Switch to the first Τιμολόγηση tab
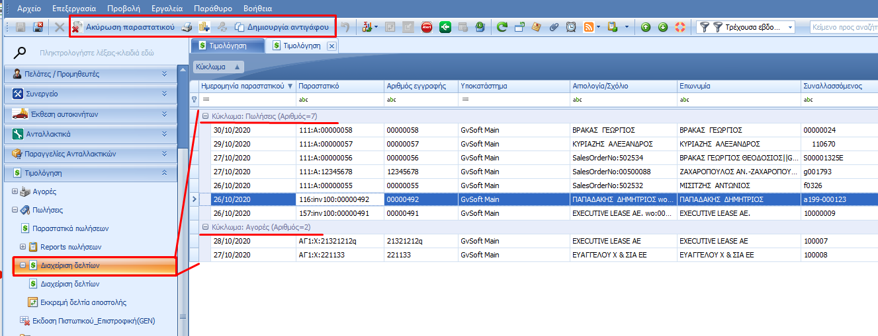Viewport: 878px width, 336px height. pyautogui.click(x=227, y=46)
